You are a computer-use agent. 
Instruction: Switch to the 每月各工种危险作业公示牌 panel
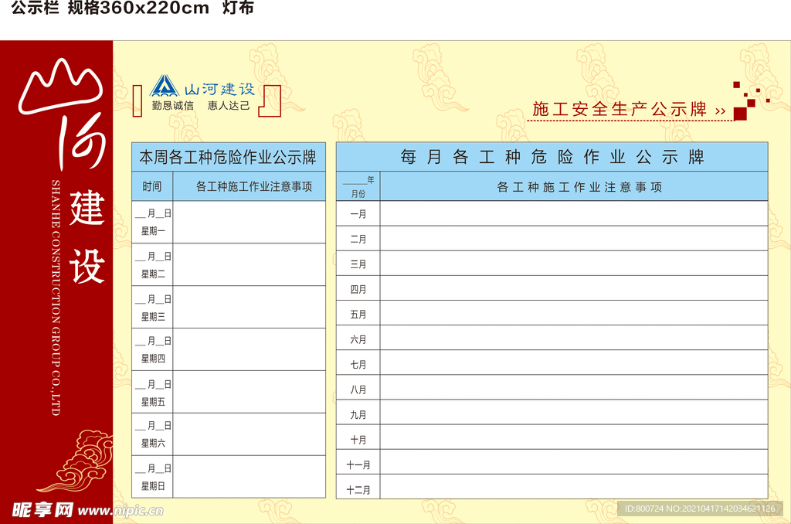point(552,156)
